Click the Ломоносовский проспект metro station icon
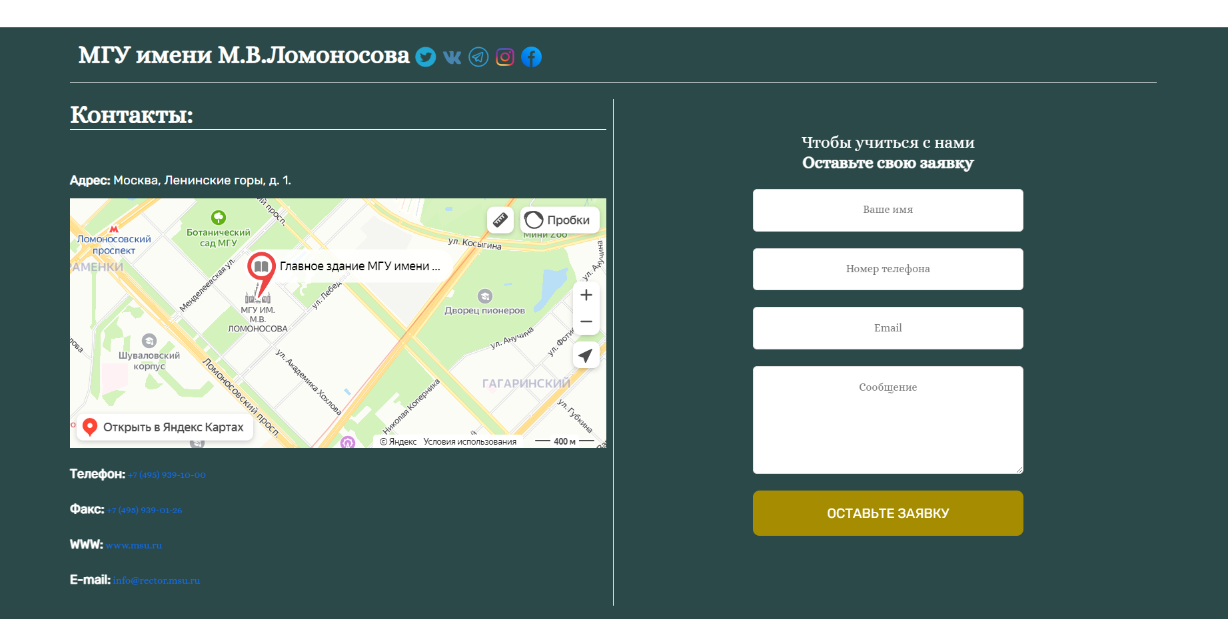This screenshot has height=619, width=1228. [x=114, y=229]
